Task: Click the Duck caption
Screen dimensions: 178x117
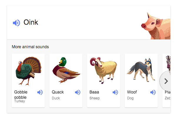Action: [x=56, y=98]
